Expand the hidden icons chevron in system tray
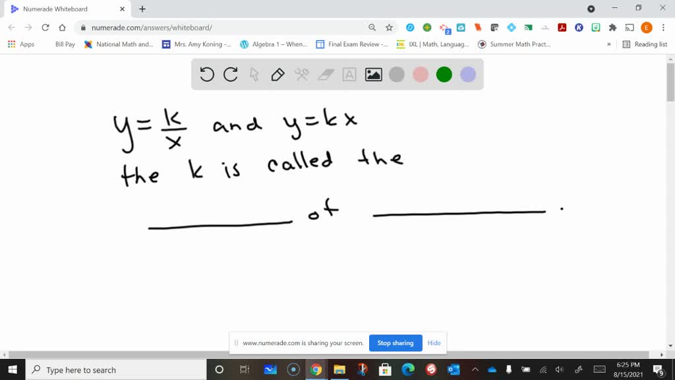Viewport: 675px width, 380px height. click(474, 369)
